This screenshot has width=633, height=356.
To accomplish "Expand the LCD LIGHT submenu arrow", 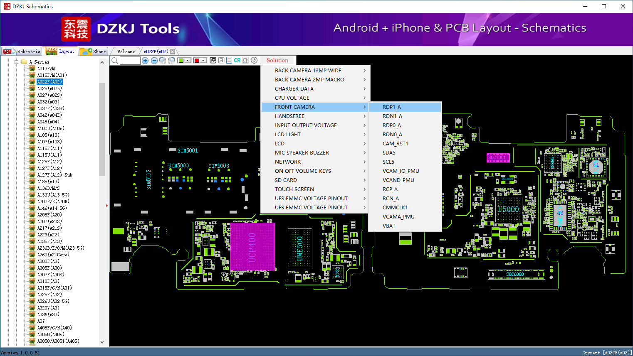I will pos(365,135).
